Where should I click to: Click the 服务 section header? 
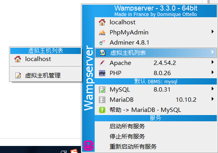[x=156, y=118]
